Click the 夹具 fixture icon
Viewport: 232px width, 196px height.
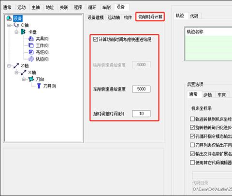31,39
